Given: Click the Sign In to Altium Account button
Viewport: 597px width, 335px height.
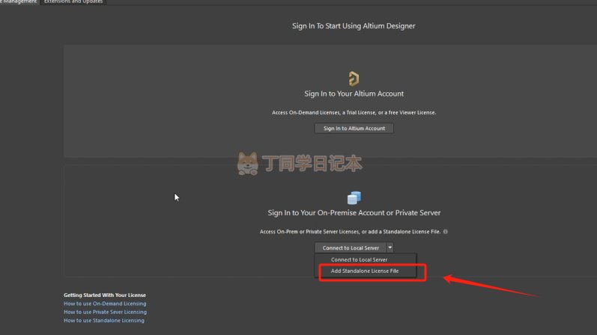Looking at the screenshot, I should click(354, 129).
